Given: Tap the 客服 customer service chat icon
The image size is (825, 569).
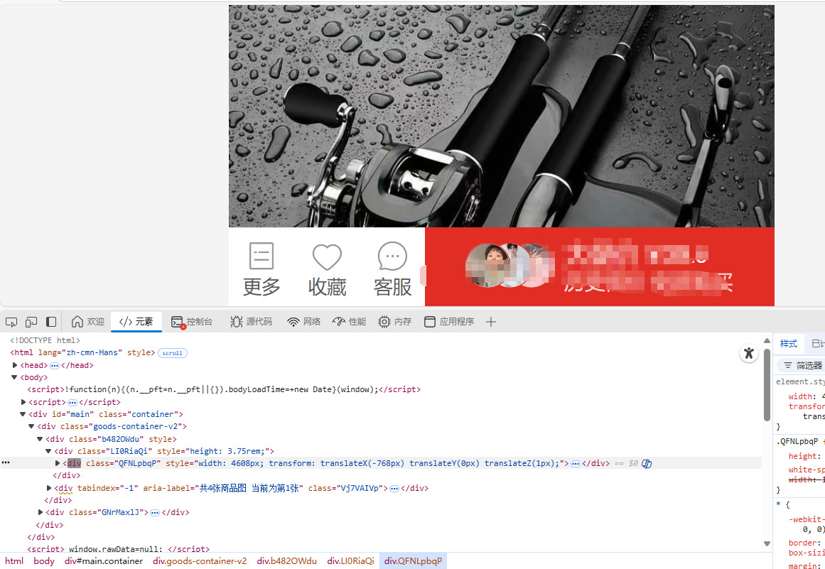Looking at the screenshot, I should [392, 269].
